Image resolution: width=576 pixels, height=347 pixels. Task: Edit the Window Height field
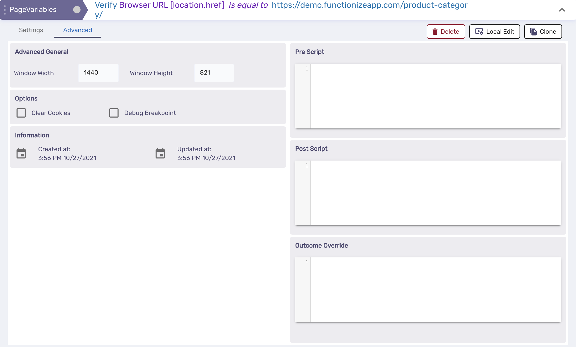[214, 73]
